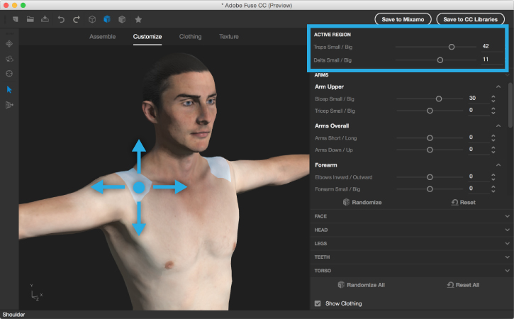514x319 pixels.
Task: Toggle the Show Clothing checkbox
Action: click(318, 303)
